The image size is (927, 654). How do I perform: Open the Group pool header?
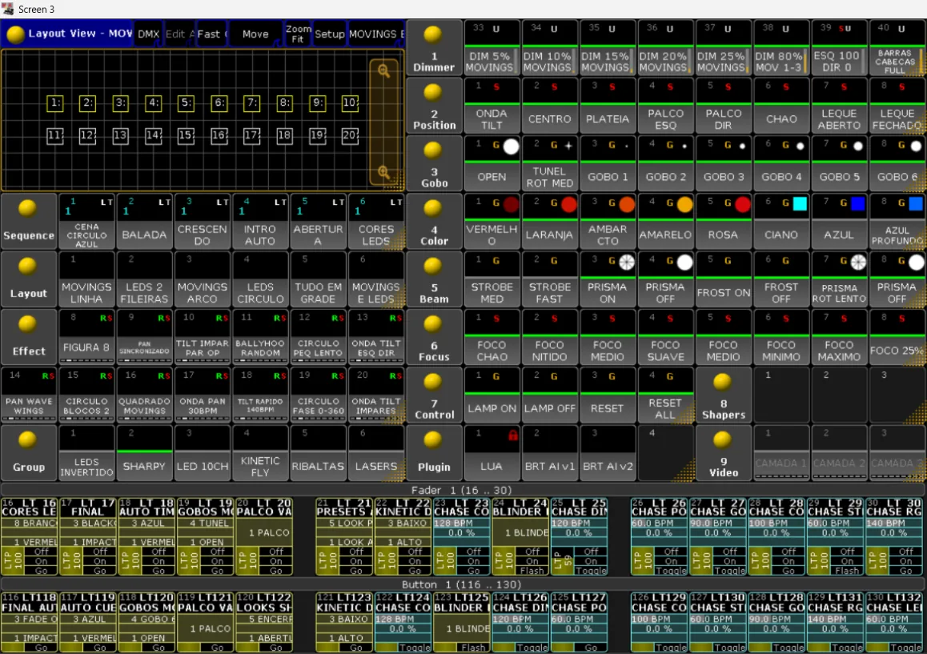(x=28, y=453)
